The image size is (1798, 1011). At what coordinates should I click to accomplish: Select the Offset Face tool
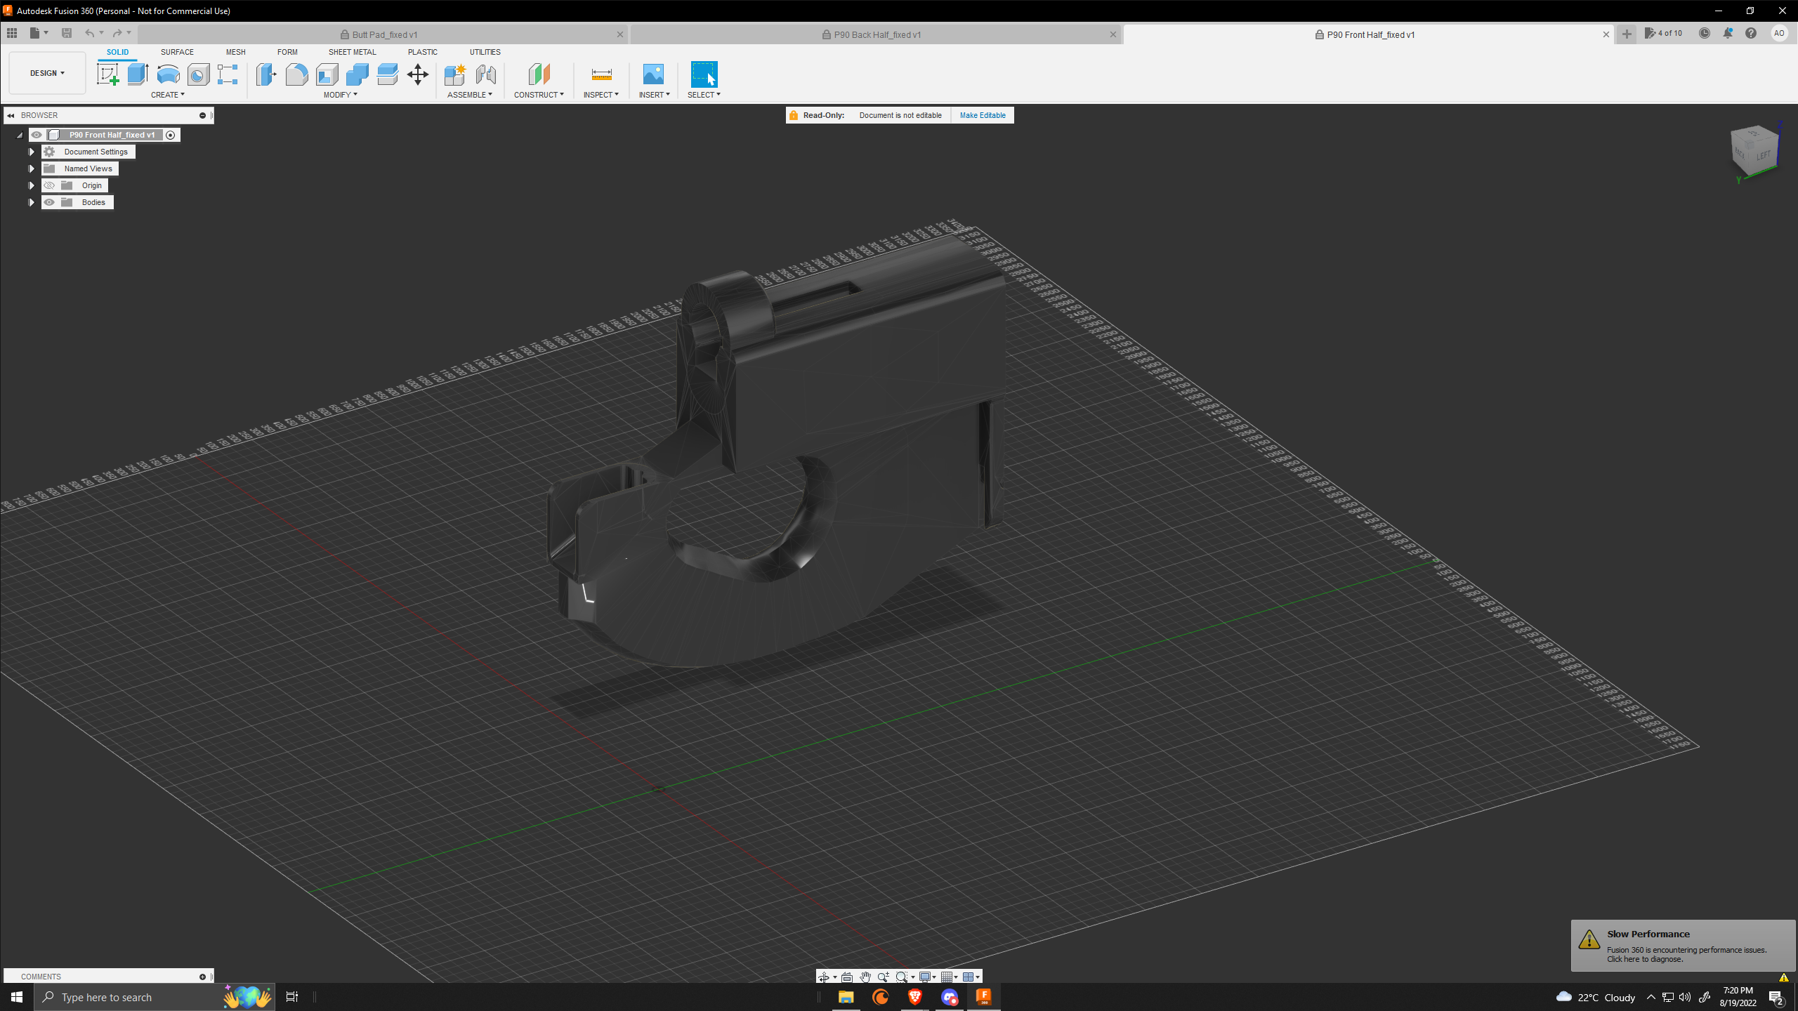[x=387, y=74]
